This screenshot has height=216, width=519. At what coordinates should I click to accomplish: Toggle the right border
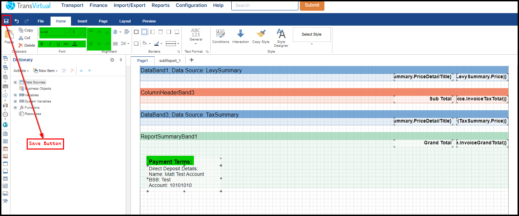pos(169,32)
